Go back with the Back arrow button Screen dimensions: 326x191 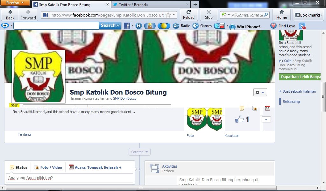pyautogui.click(x=10, y=15)
